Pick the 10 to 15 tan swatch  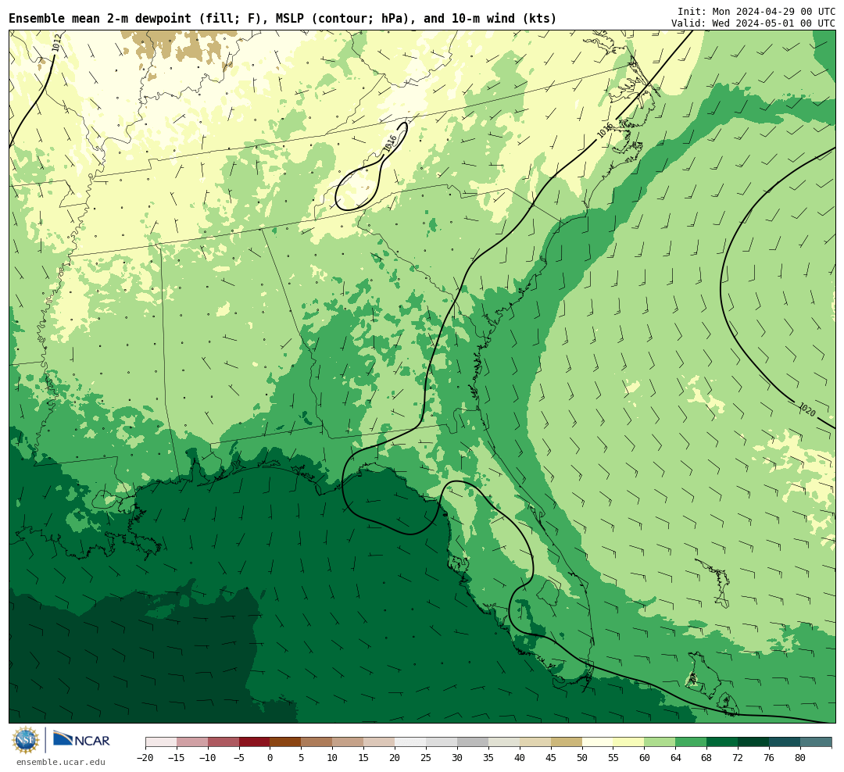pyautogui.click(x=349, y=742)
